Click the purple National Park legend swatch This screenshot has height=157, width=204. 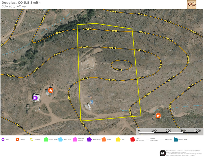pyautogui.click(x=89, y=139)
